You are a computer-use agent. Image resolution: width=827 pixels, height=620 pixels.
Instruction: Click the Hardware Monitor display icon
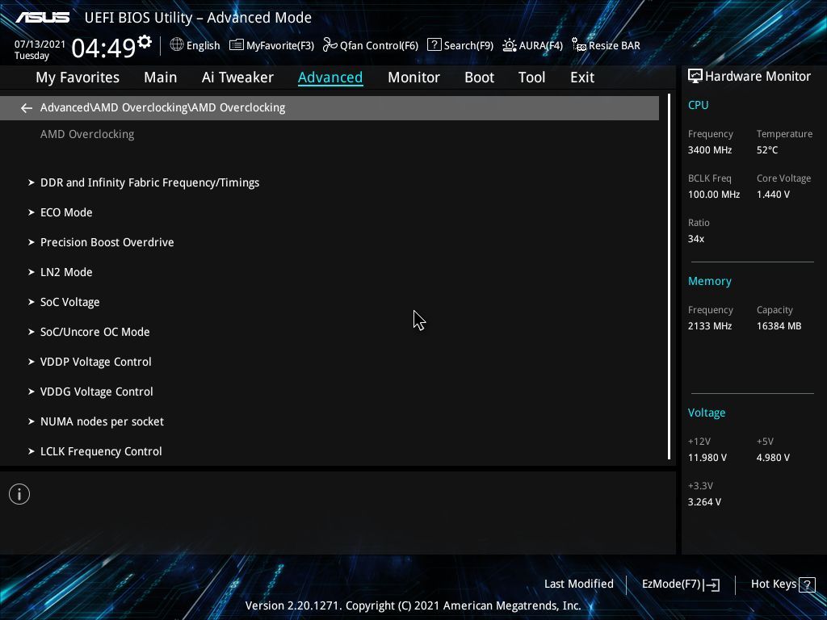click(695, 77)
